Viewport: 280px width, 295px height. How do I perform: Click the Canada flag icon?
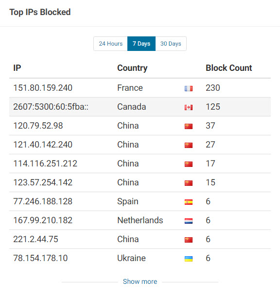coord(189,107)
